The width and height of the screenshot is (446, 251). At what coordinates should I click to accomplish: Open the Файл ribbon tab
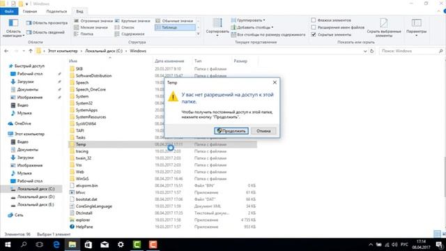point(9,11)
